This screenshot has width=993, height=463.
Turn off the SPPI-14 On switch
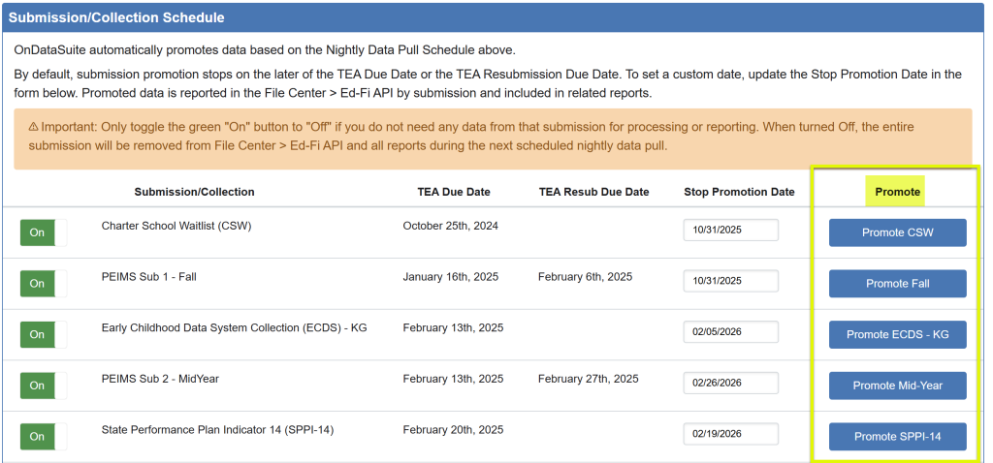pyautogui.click(x=44, y=436)
